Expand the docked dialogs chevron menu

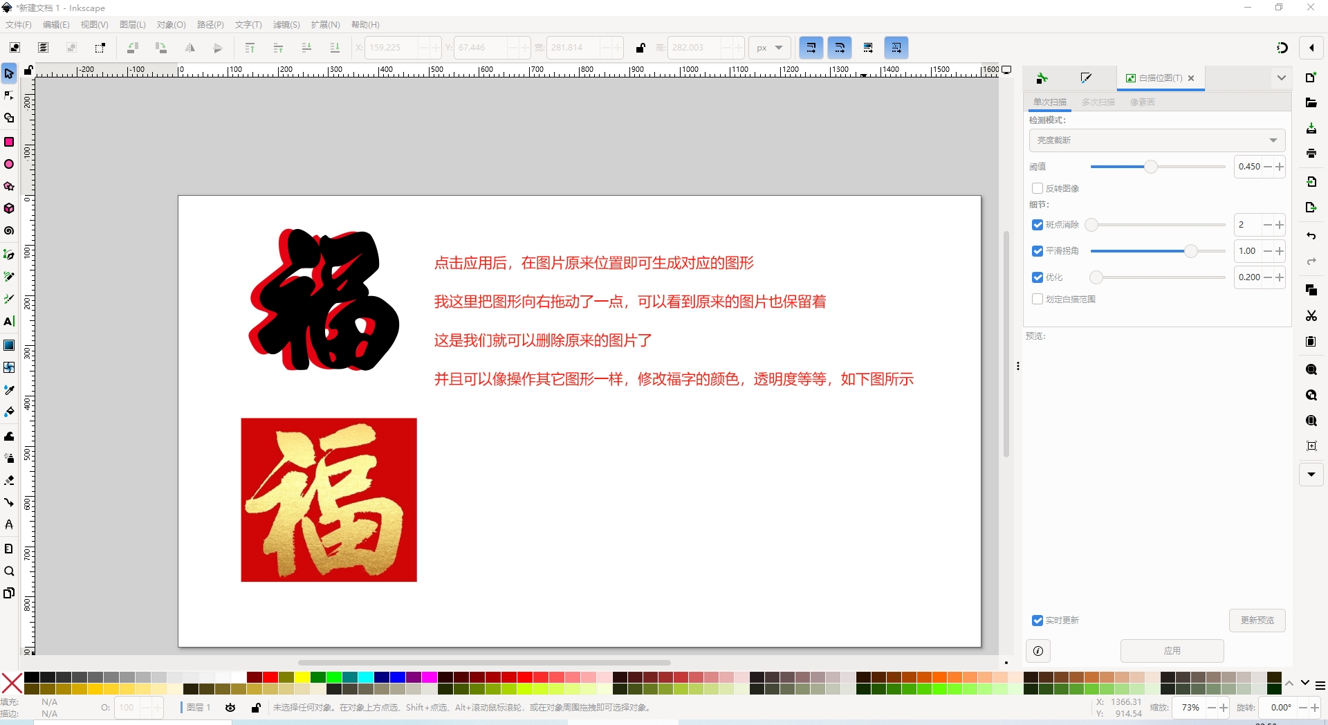1281,78
